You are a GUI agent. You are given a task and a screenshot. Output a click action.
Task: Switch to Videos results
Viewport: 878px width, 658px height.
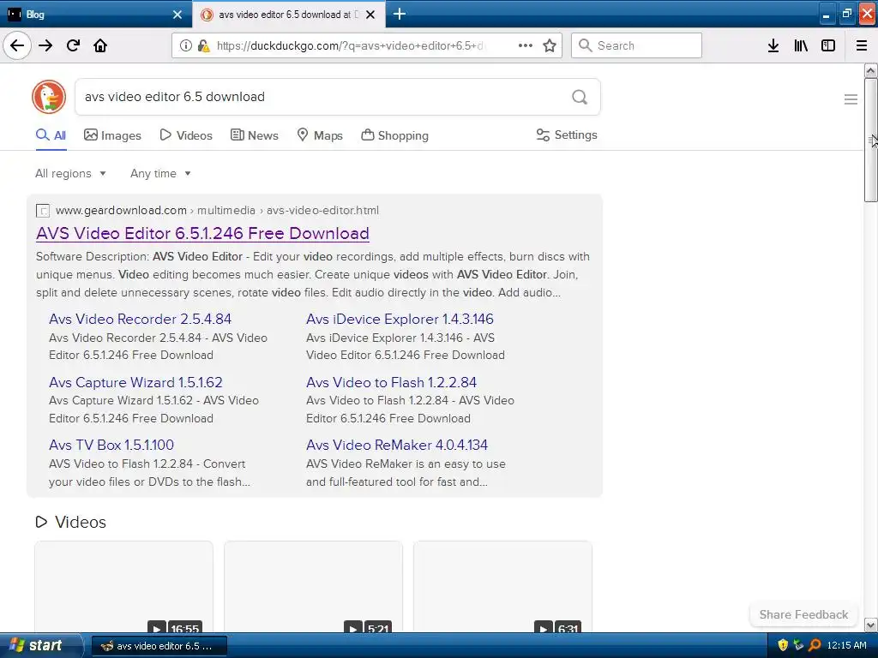tap(186, 135)
